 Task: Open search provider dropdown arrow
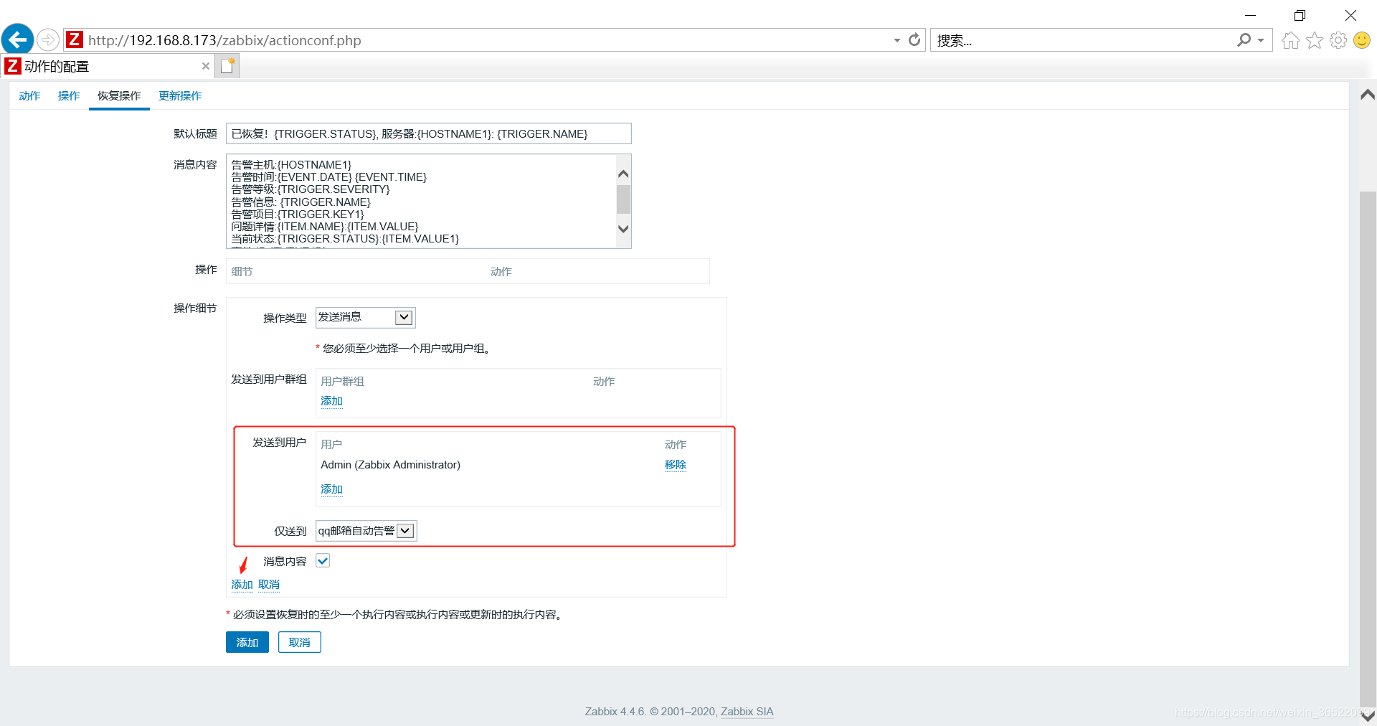coord(1261,40)
